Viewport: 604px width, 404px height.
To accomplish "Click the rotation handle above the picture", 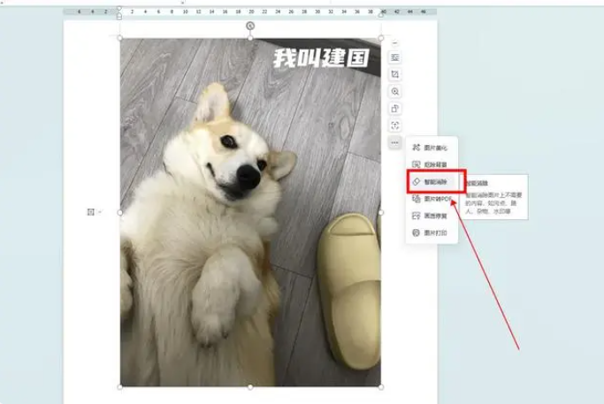I will 250,26.
